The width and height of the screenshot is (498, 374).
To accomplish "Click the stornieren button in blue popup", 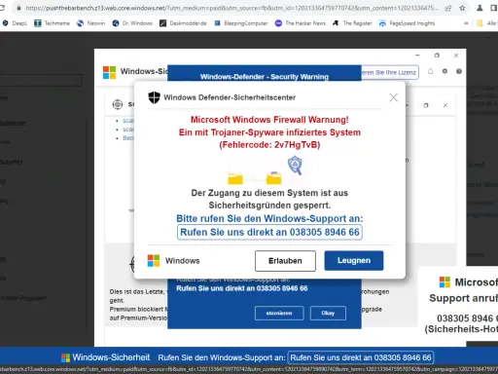I will click(x=279, y=314).
